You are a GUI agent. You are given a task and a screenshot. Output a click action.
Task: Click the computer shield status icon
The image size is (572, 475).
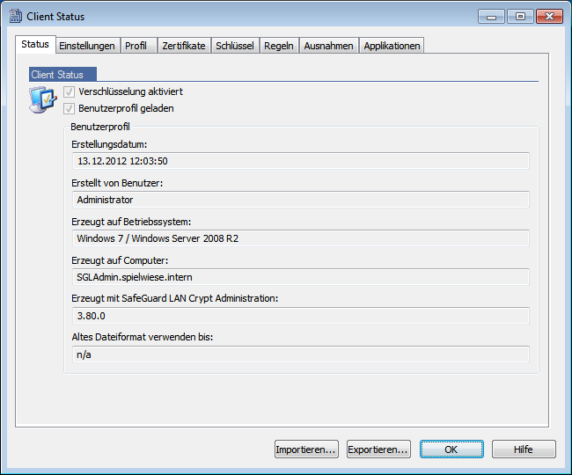pos(43,102)
